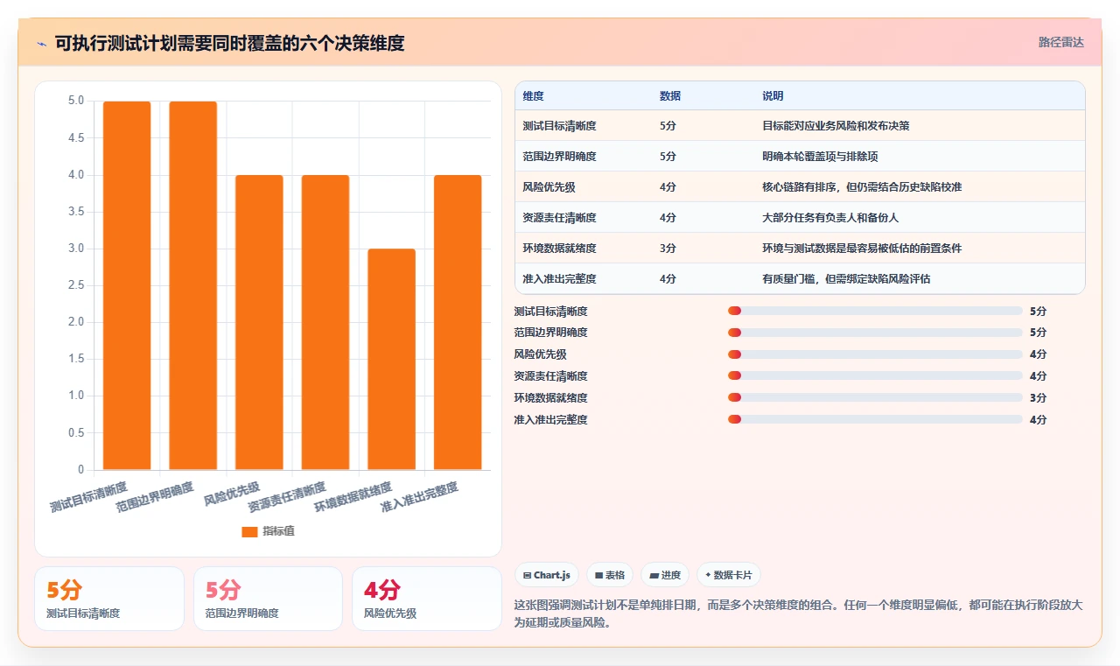
Task: Click the Chart.js tag chip
Action: [x=547, y=575]
